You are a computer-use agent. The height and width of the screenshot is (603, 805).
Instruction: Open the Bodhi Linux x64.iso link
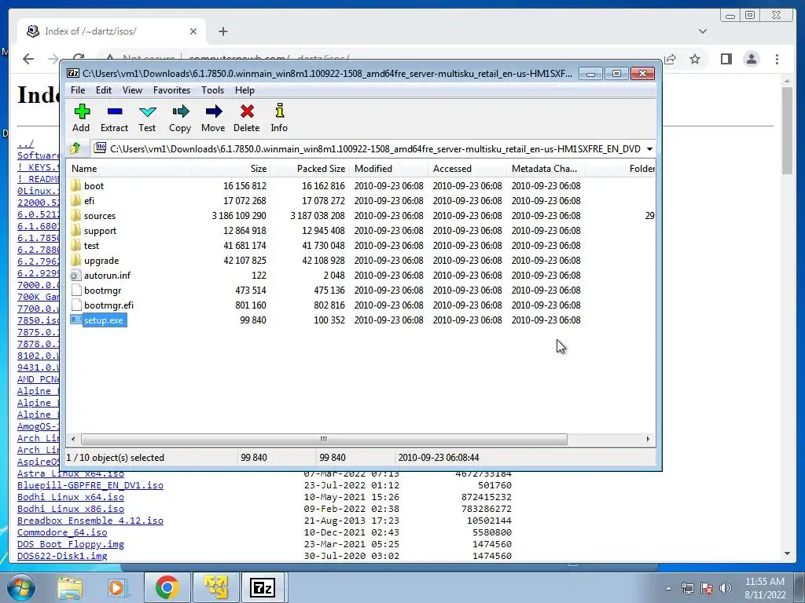70,497
